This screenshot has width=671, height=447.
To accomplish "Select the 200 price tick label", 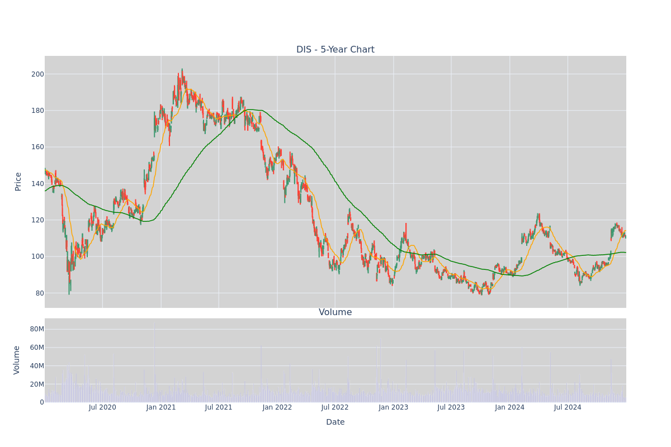I will click(37, 74).
